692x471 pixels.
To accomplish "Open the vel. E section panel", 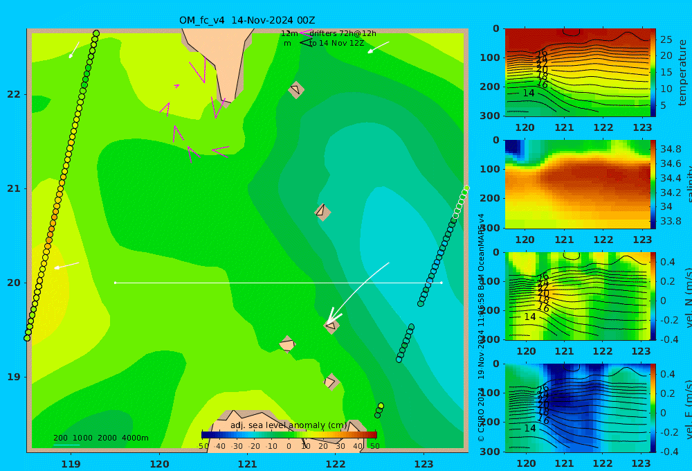I will [577, 408].
